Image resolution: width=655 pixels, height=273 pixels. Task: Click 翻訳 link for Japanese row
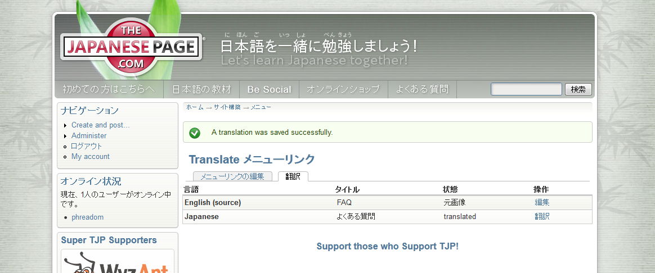click(x=542, y=217)
